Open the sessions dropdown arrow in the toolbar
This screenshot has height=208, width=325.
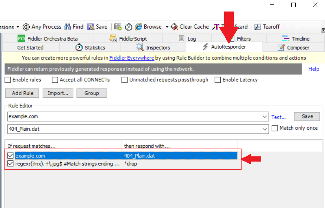(18, 27)
